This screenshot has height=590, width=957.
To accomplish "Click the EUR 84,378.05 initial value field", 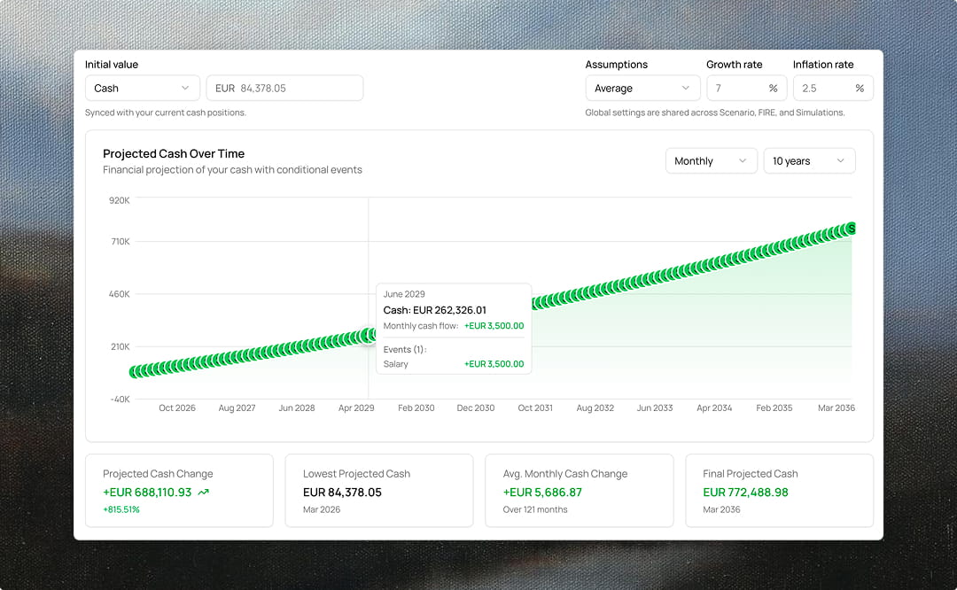I will [284, 88].
